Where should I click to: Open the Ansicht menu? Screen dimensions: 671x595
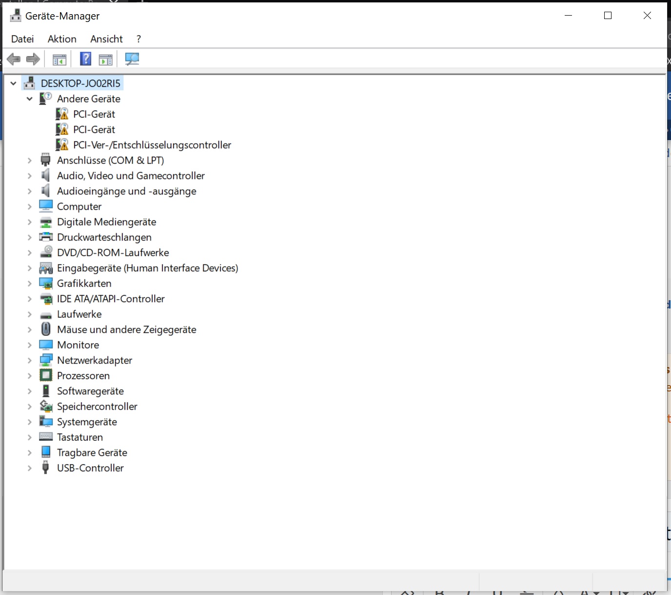106,39
